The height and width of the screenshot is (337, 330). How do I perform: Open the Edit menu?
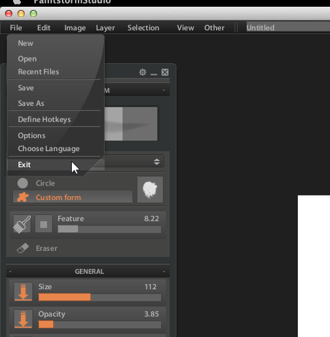pyautogui.click(x=43, y=28)
